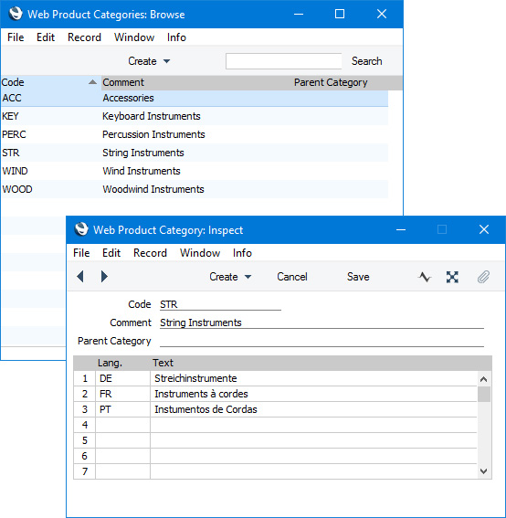Go to previous record with left arrow
Viewport: 506px width, 518px height.
80,276
